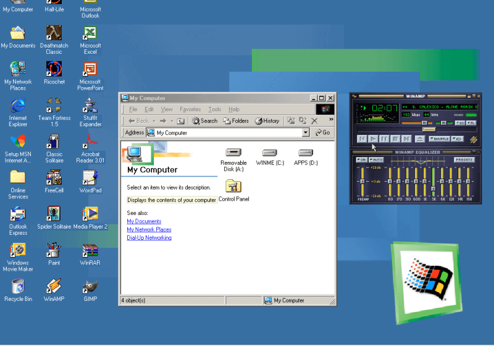Open Forward button history dropdown
The width and height of the screenshot is (494, 346).
point(172,121)
